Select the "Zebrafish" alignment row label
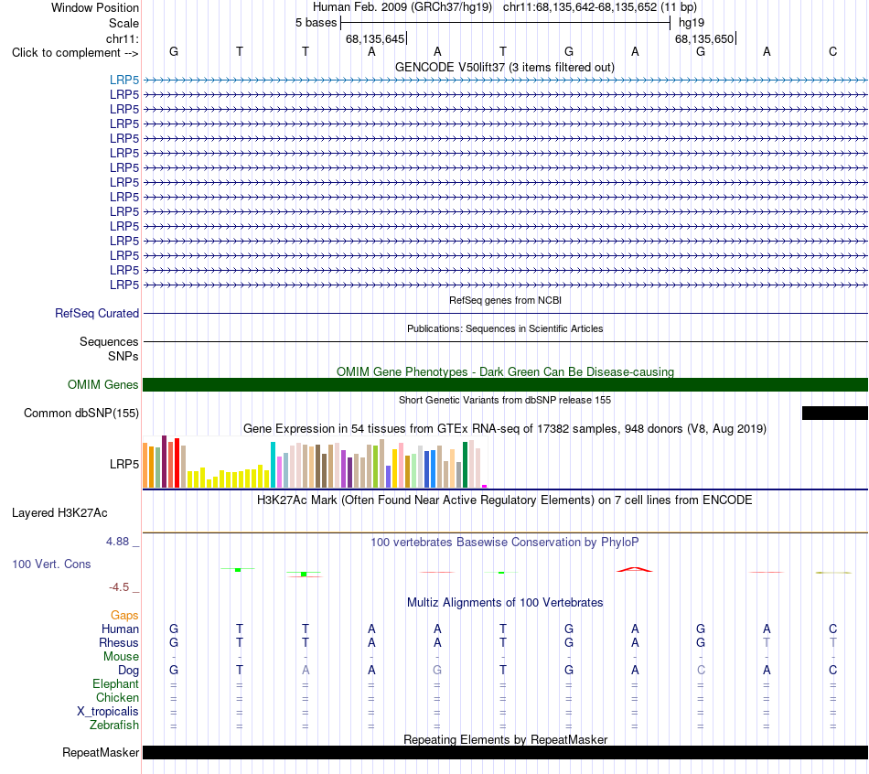The width and height of the screenshot is (869, 774). click(114, 725)
